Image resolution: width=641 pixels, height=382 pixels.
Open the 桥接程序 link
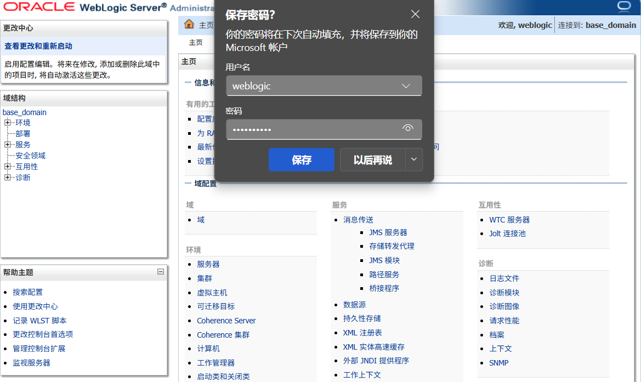tap(384, 288)
